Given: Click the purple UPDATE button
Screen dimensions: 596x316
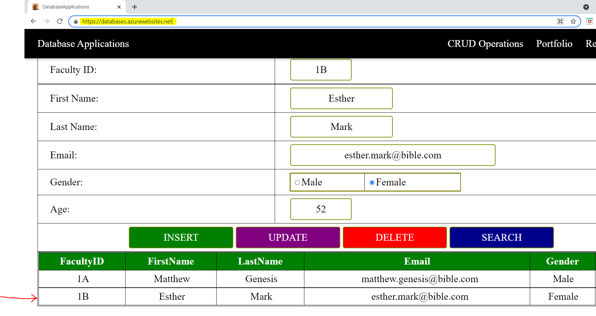Looking at the screenshot, I should point(288,237).
